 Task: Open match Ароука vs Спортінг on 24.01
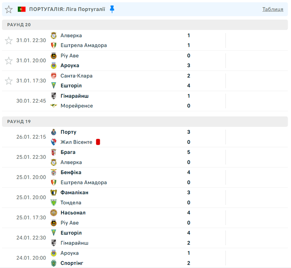(125, 258)
